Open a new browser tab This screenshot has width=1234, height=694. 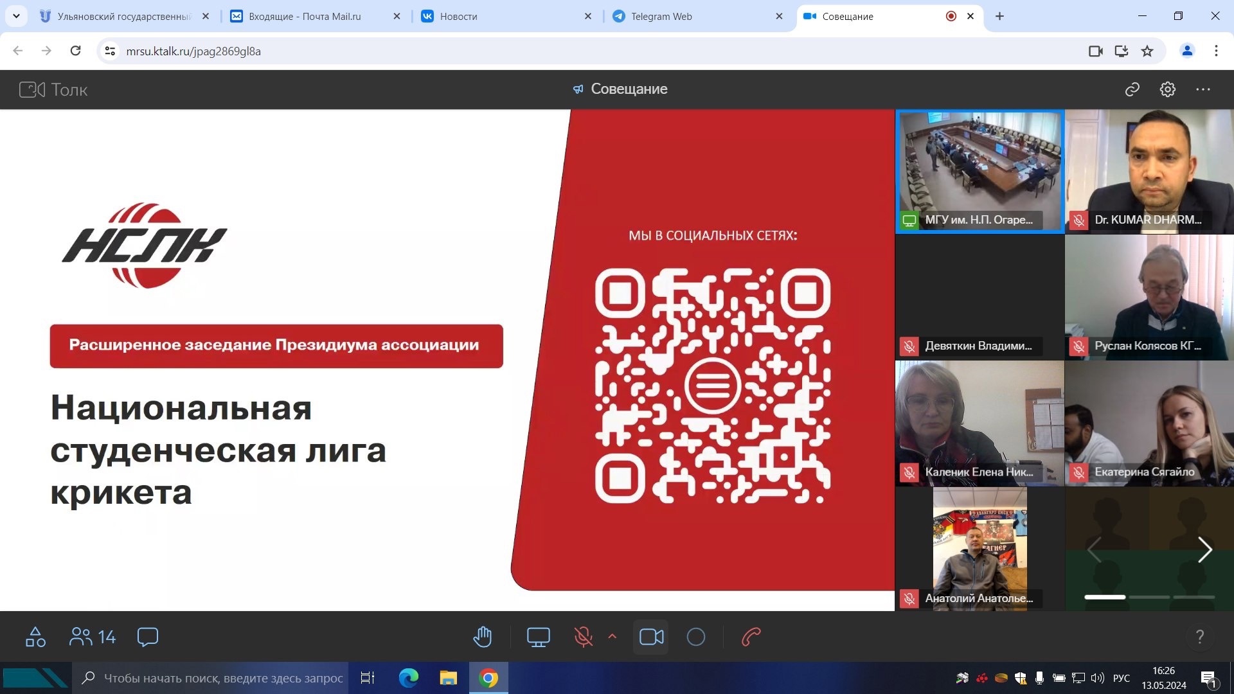pos(999,17)
